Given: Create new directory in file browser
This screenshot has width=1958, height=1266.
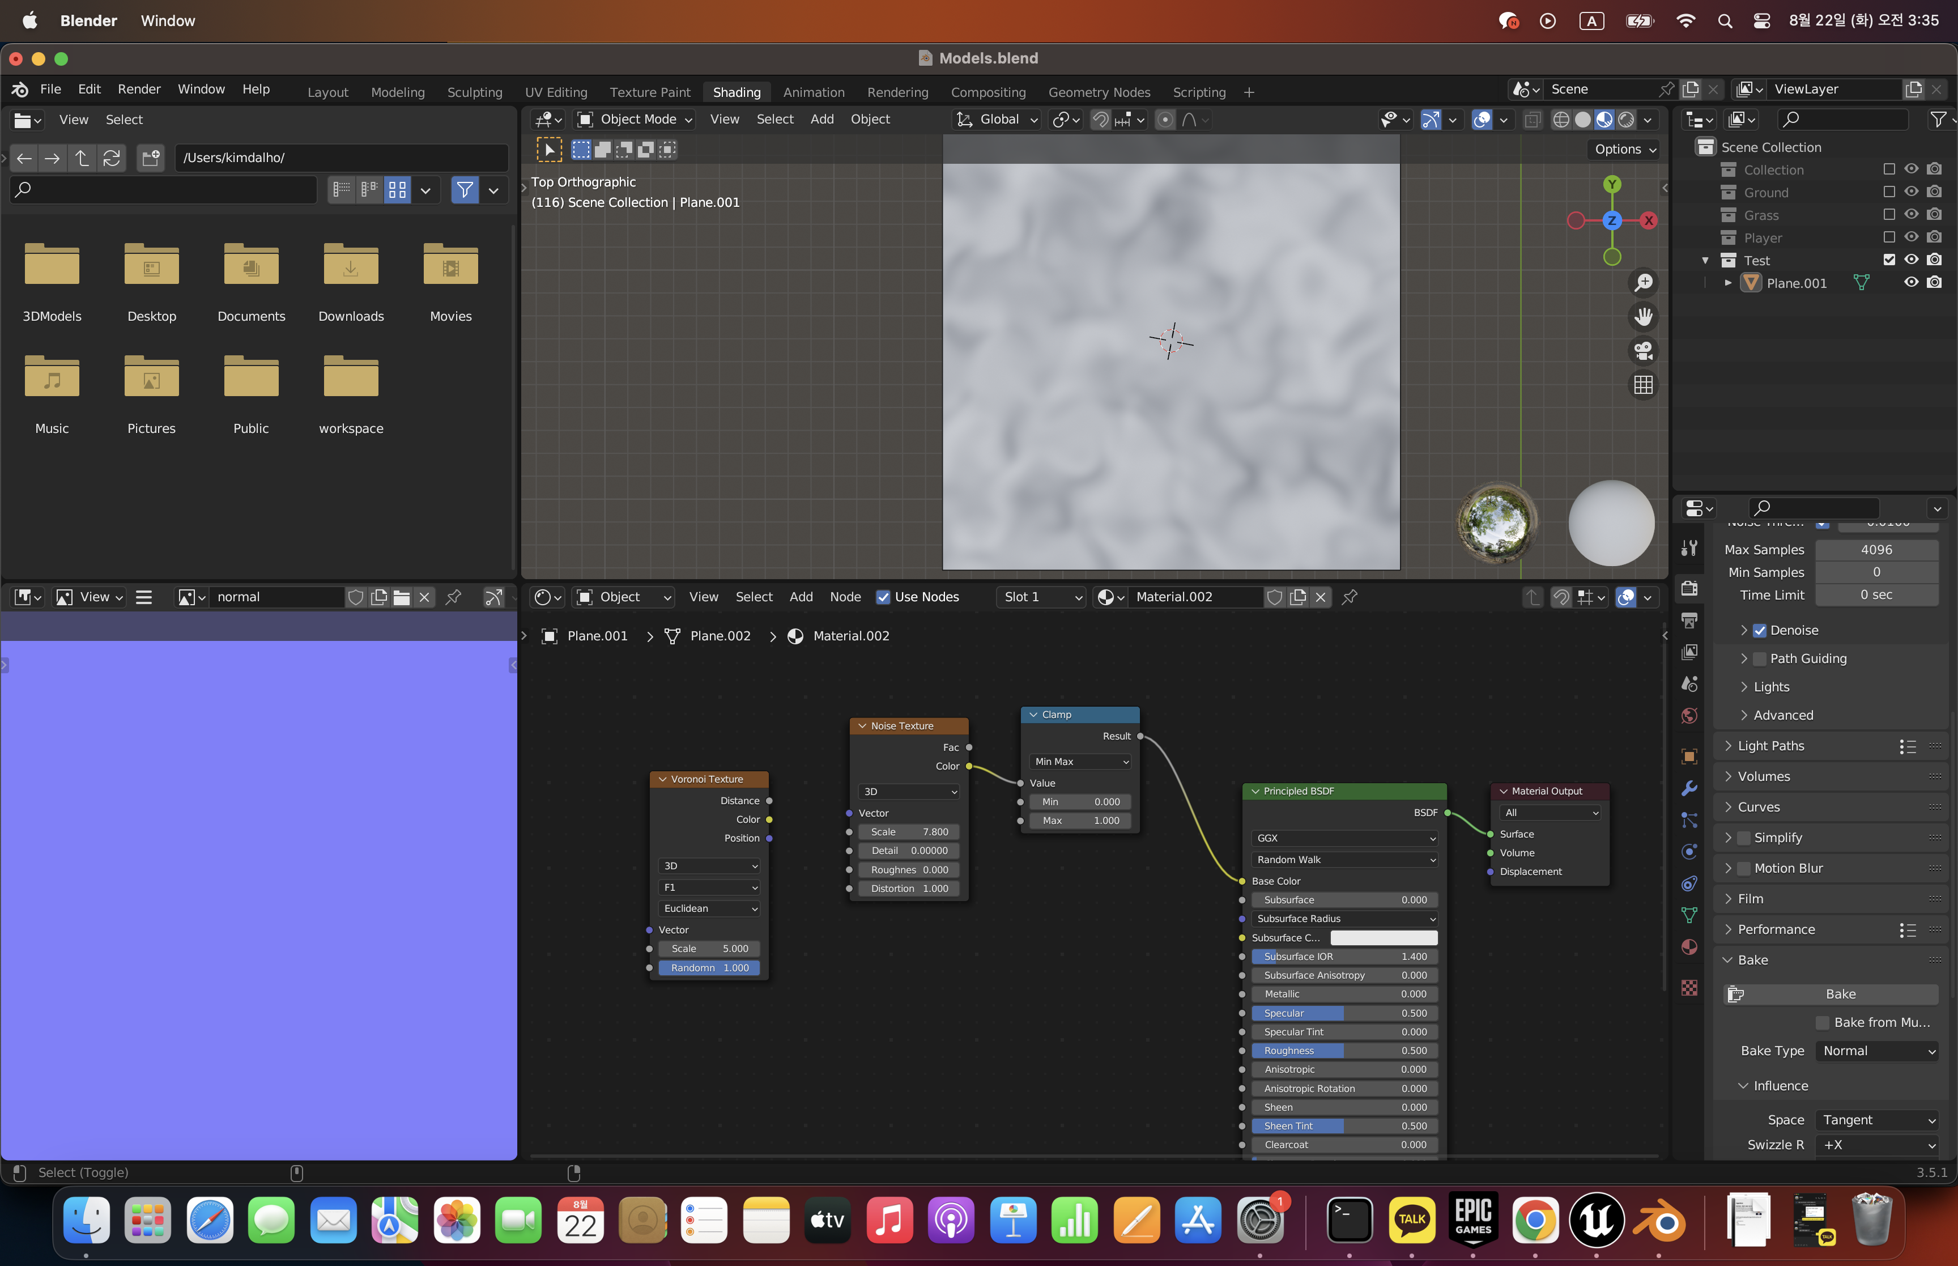Looking at the screenshot, I should point(150,158).
